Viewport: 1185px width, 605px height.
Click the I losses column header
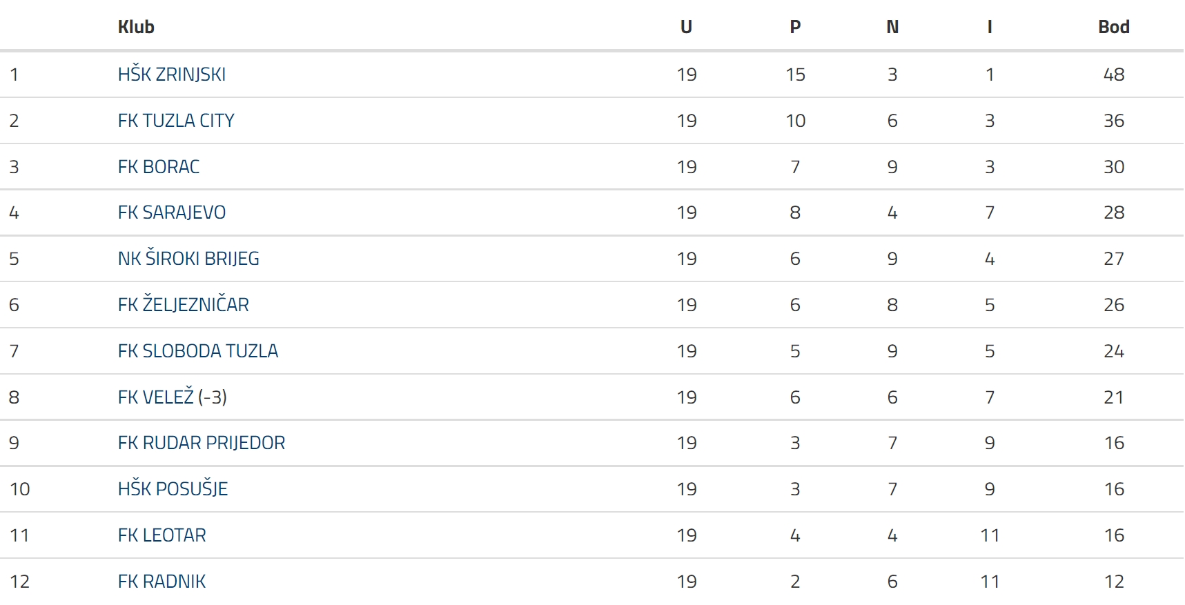click(x=990, y=27)
